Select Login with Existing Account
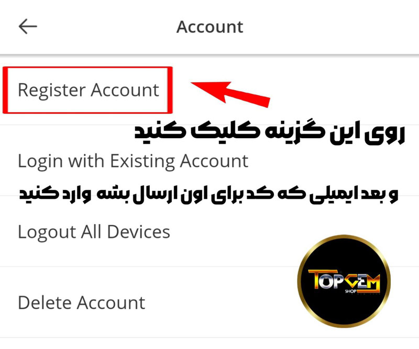This screenshot has width=419, height=349. pos(133,161)
